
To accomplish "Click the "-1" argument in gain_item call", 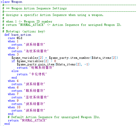I will (86, 64).
